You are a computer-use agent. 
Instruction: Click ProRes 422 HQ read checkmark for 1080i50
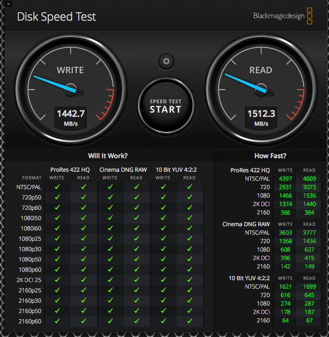click(x=84, y=218)
